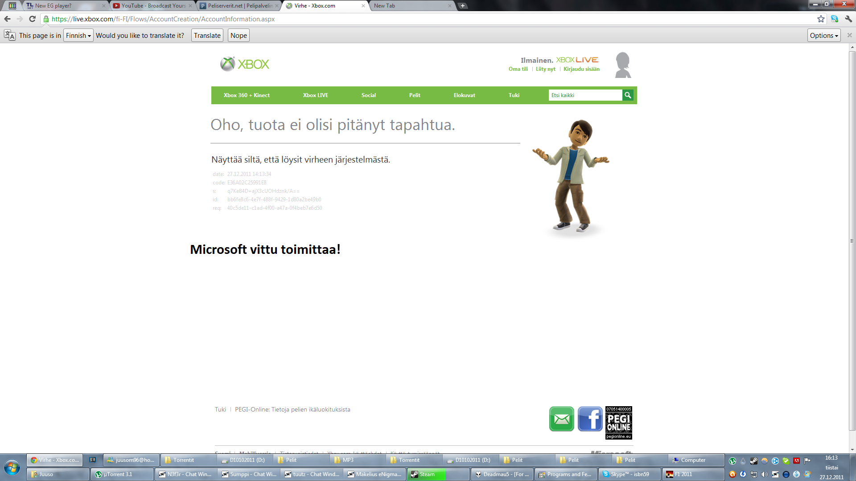Open the uTorrent 3.1 taskbar button
The image size is (856, 481).
tap(122, 474)
